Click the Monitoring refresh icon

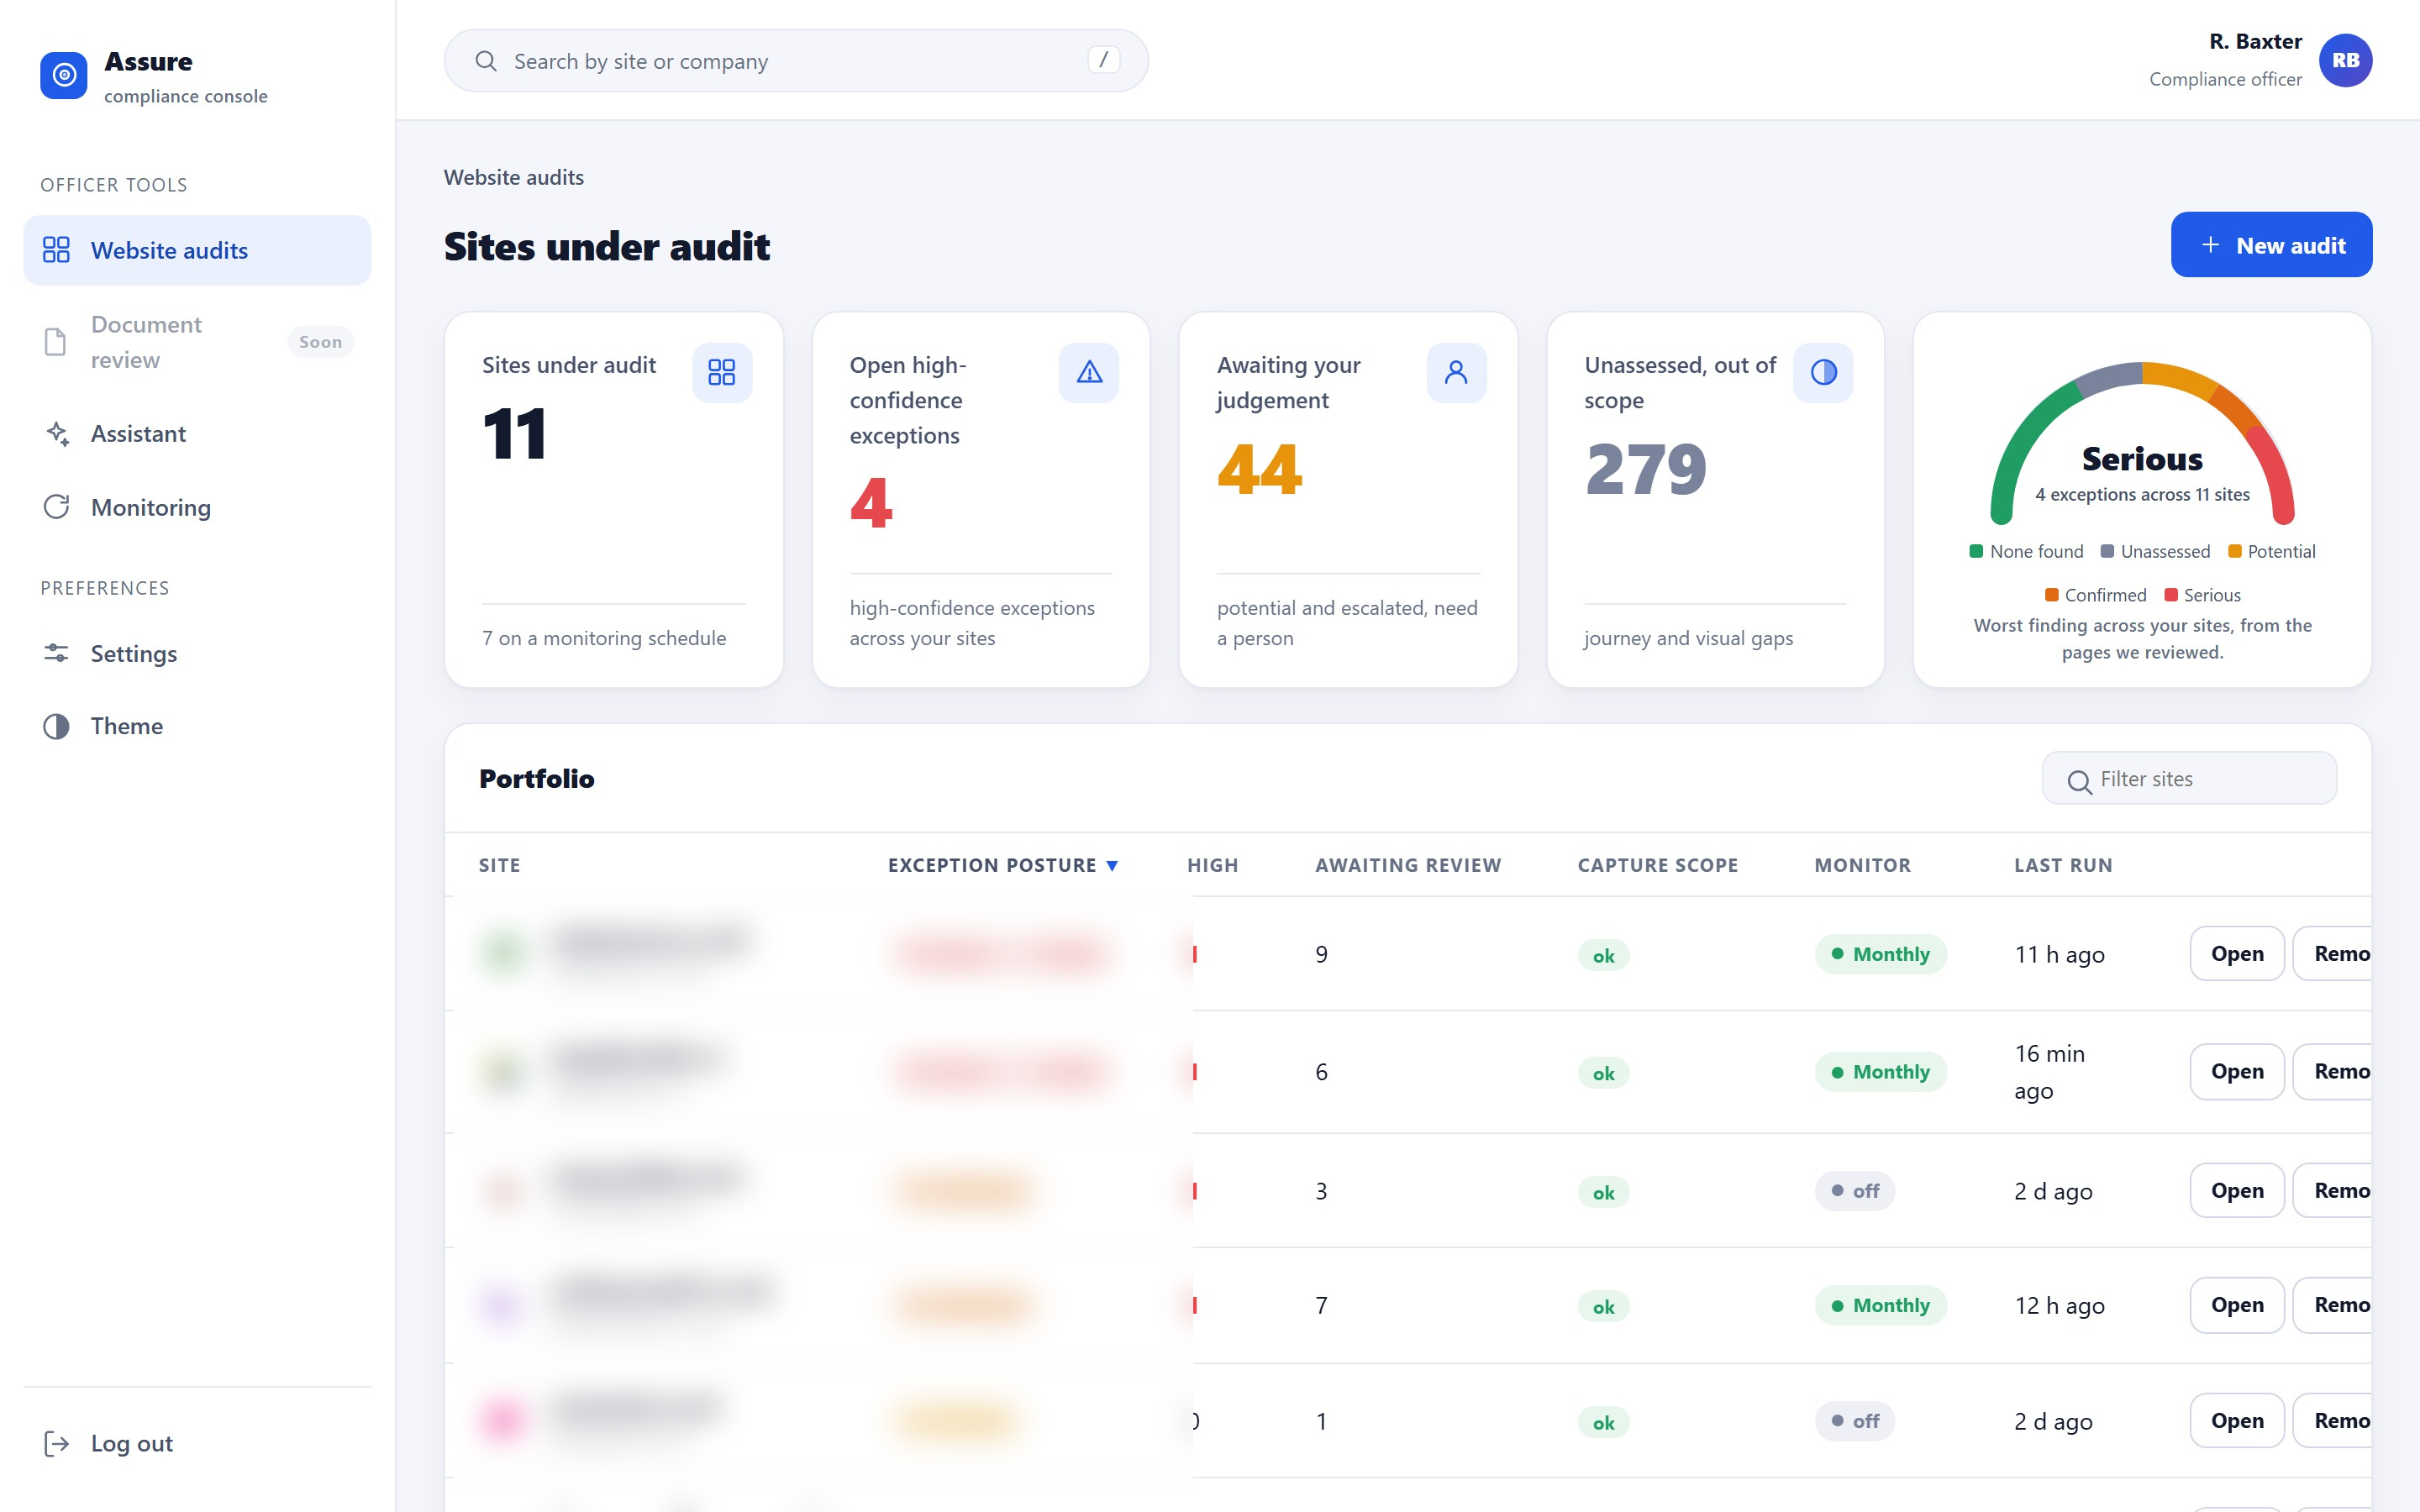(56, 507)
